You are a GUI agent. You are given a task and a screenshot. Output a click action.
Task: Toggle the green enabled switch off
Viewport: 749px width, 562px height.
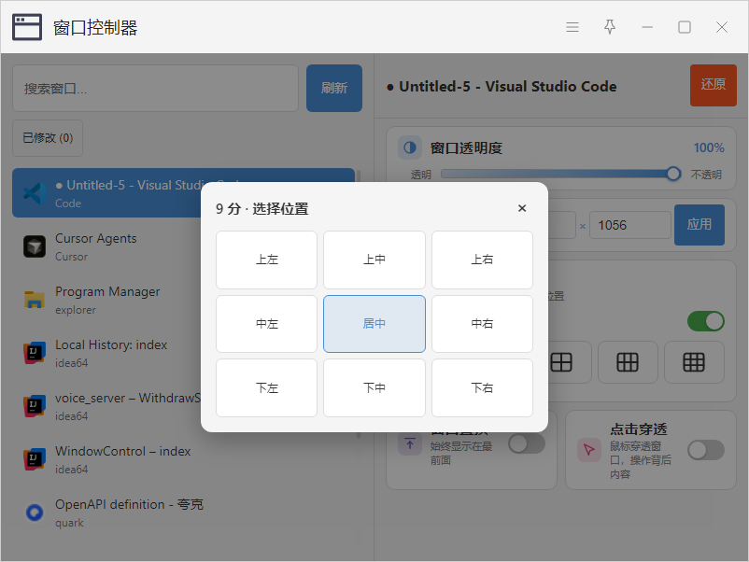[x=705, y=321]
